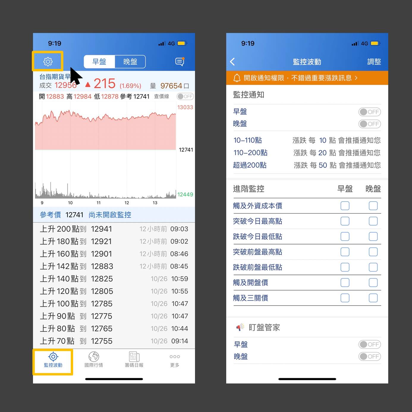Viewport: 412px width, 412px height.
Task: Open 開啟通知權限 orange banner link
Action: tap(307, 78)
